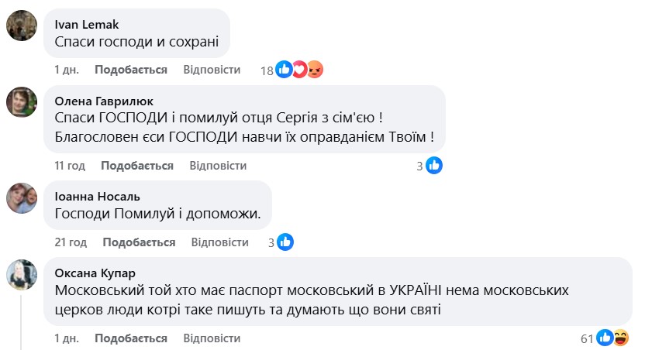
Task: Open Оксана Купар's avatar image
Action: [x=22, y=274]
